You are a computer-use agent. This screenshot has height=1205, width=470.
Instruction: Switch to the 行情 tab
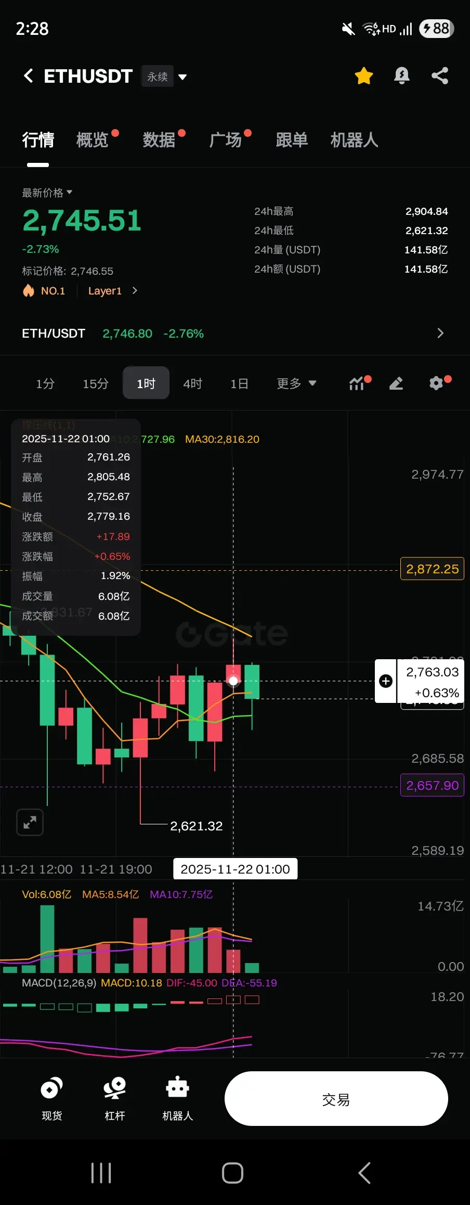[38, 140]
